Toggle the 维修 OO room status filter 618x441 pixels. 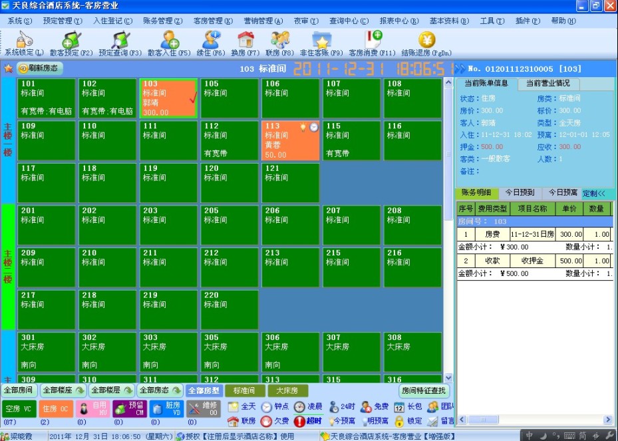click(204, 408)
